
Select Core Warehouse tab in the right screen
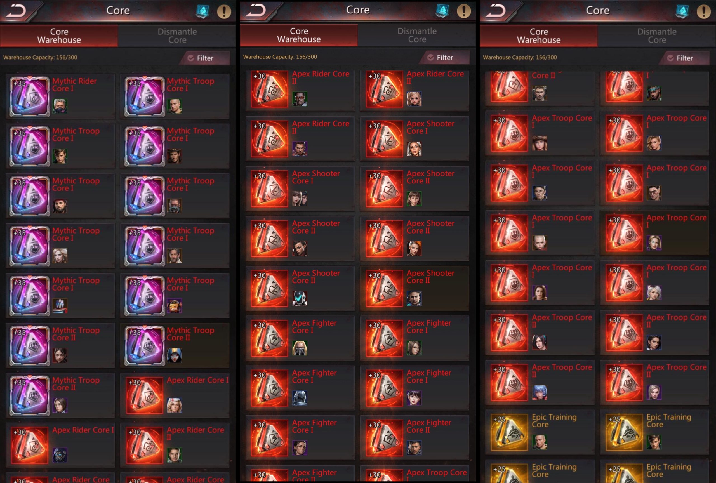[539, 36]
